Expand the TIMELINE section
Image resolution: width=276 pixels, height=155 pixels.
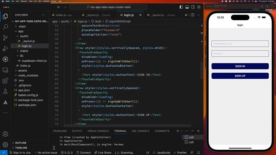(x=30, y=148)
